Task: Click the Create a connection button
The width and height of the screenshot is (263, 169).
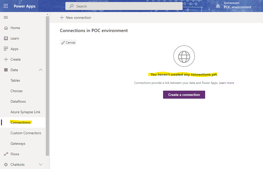Action: tap(184, 94)
